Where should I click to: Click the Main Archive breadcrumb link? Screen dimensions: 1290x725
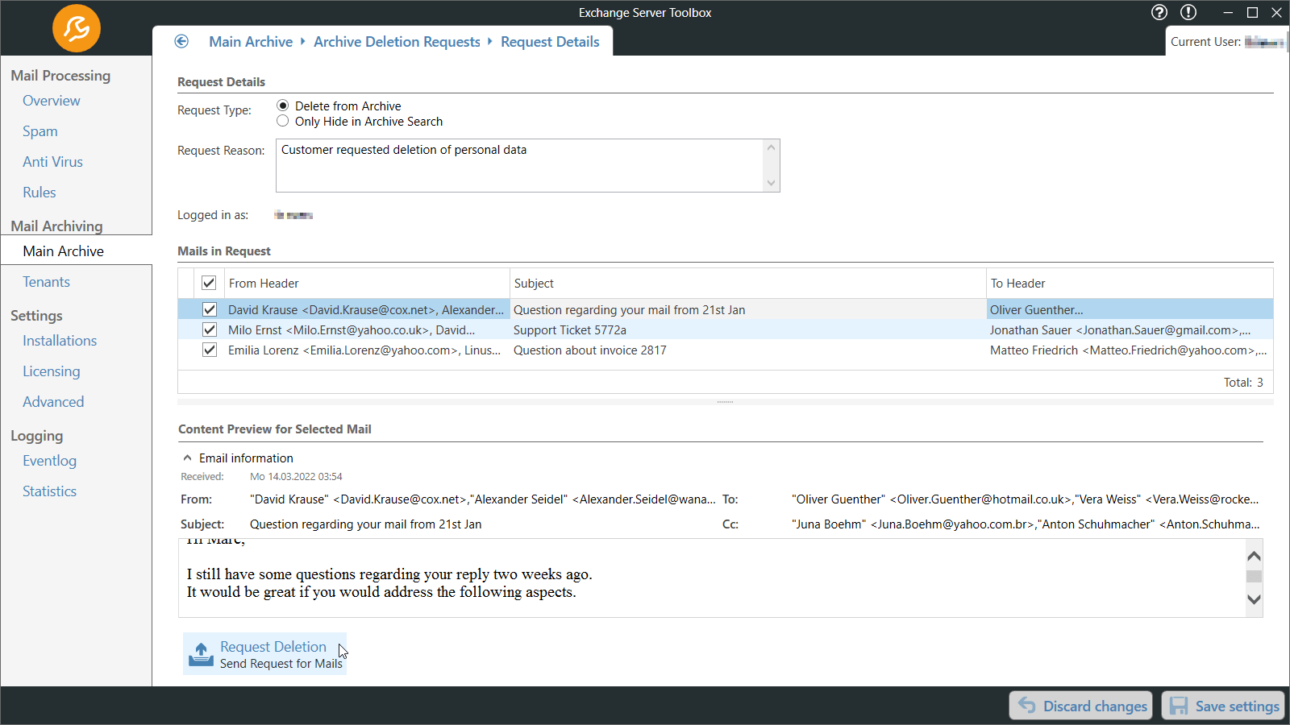point(251,42)
